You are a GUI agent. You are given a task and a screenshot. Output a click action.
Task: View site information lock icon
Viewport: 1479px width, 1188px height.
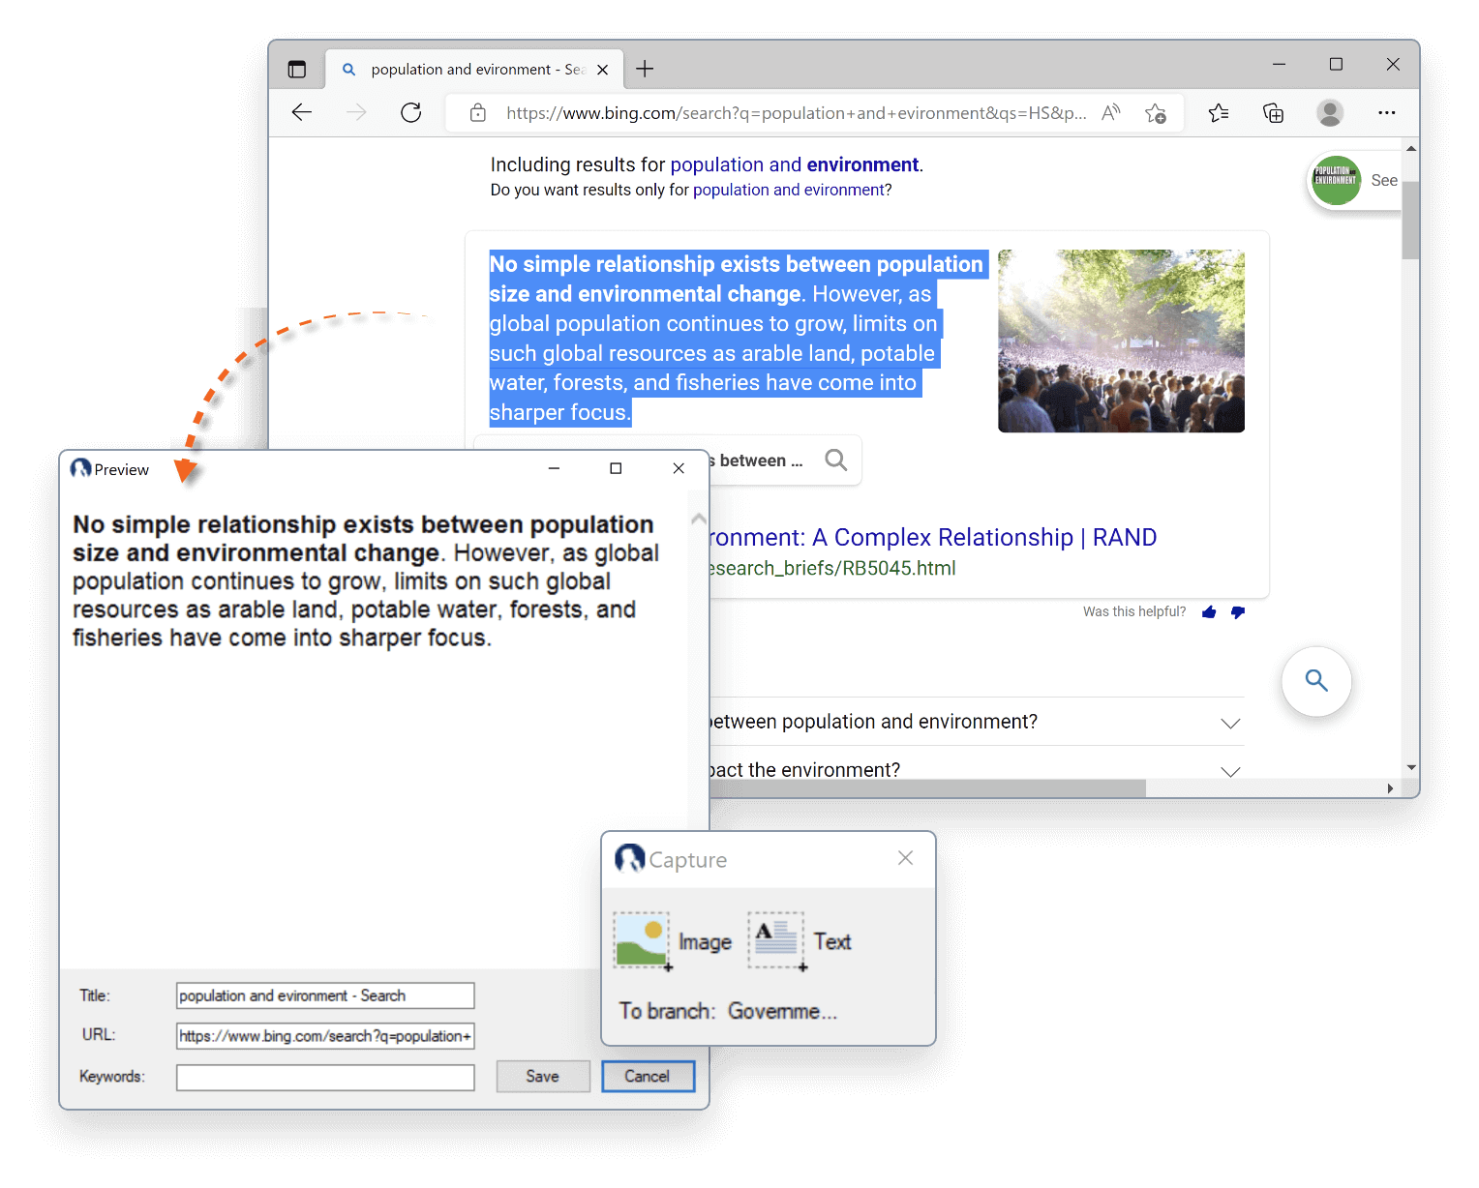click(478, 113)
